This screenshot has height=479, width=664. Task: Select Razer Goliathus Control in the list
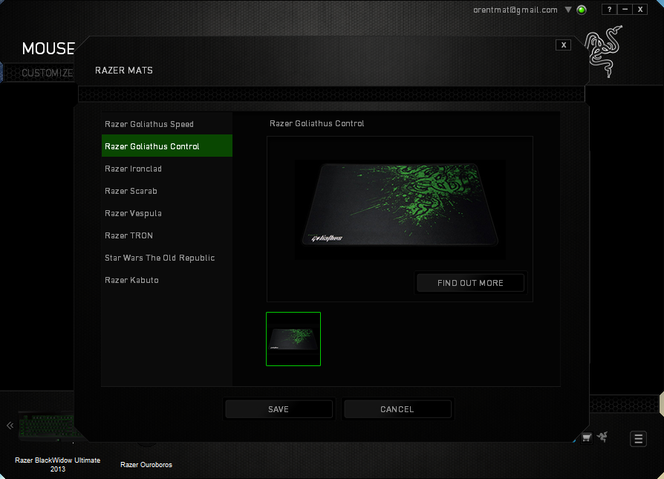tap(167, 146)
